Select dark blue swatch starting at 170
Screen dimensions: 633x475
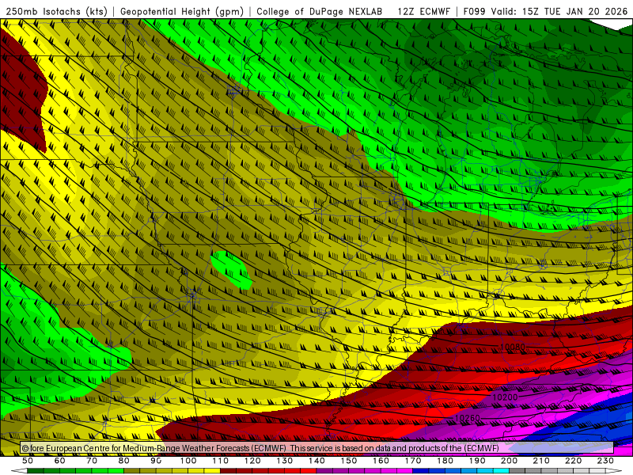[421, 471]
